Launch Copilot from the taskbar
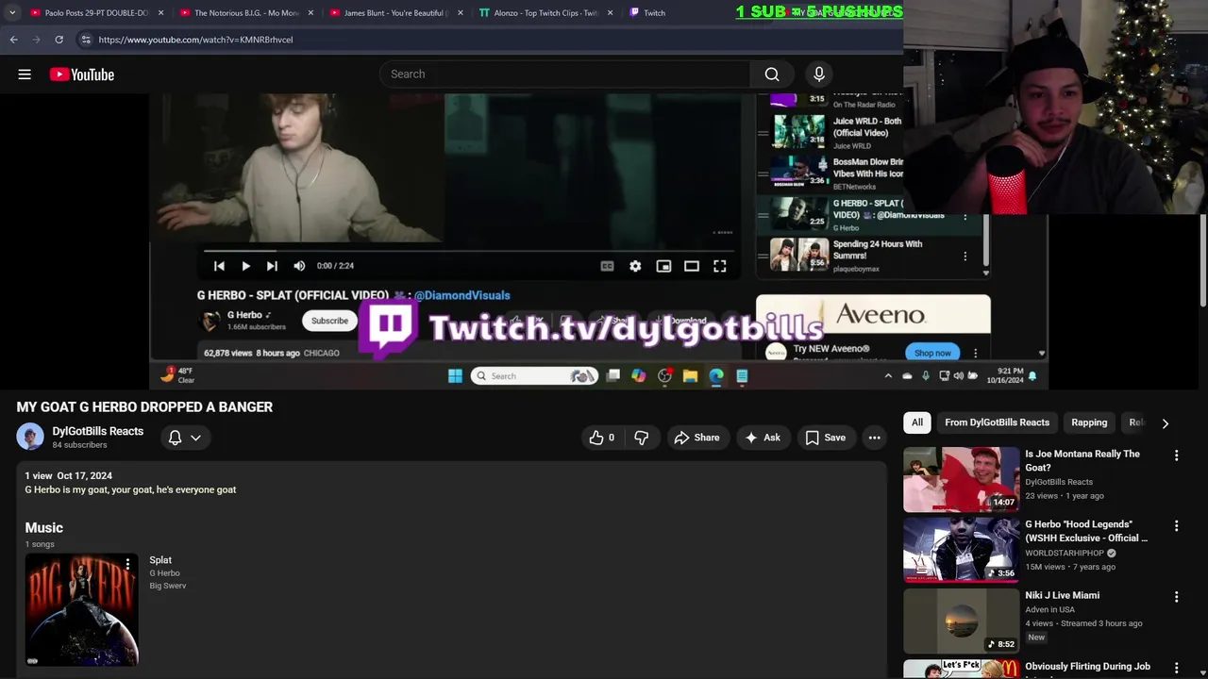The height and width of the screenshot is (679, 1208). click(639, 376)
